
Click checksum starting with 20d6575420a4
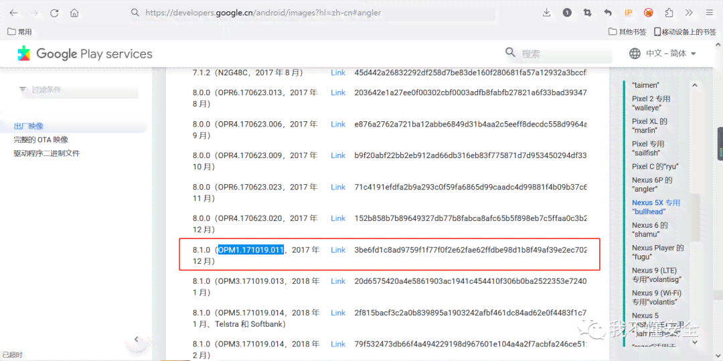[x=471, y=281]
